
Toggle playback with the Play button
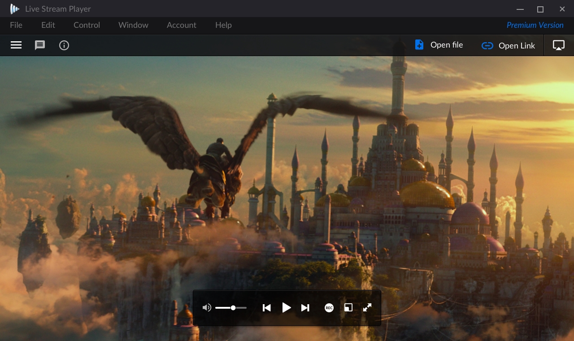(286, 308)
